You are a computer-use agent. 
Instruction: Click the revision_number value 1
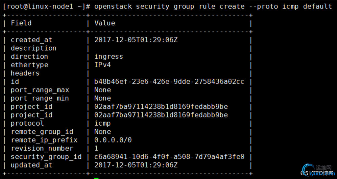pos(96,149)
